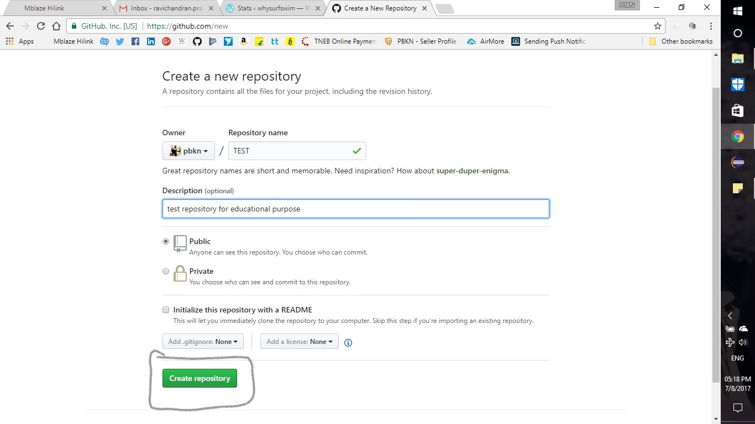Click the license info icon
755x424 pixels.
348,342
